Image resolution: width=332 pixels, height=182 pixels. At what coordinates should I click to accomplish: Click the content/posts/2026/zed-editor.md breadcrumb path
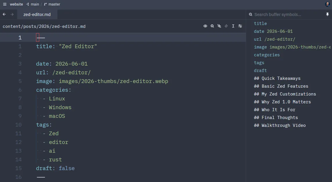click(44, 26)
